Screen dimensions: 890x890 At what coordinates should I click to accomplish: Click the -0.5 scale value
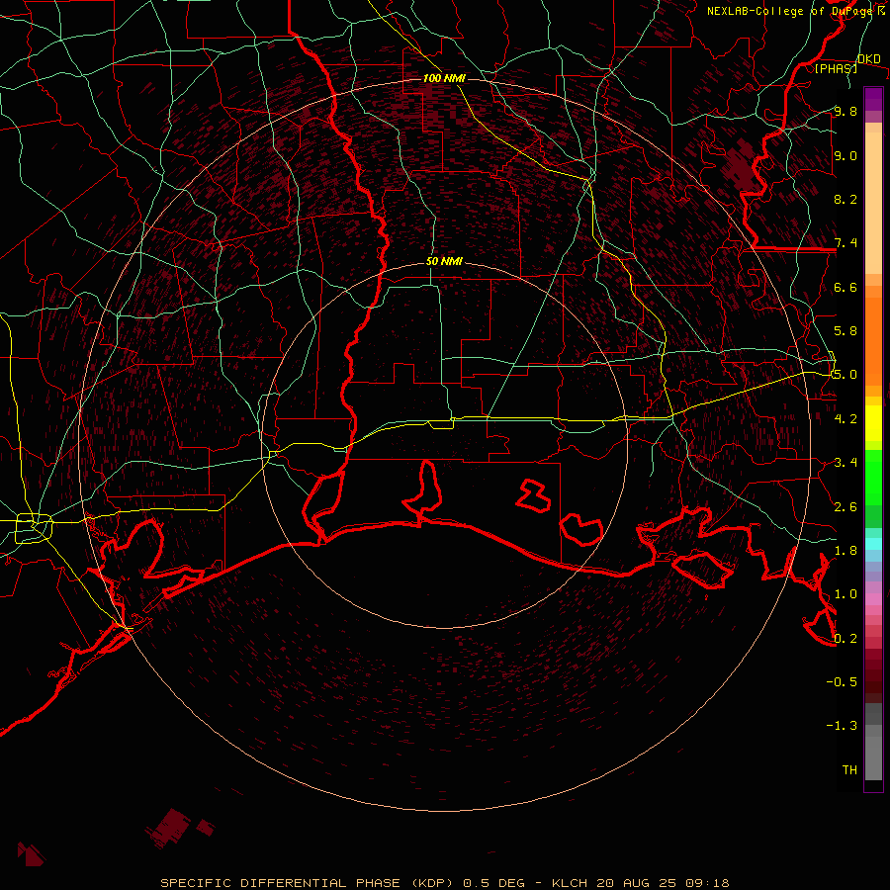(x=842, y=681)
